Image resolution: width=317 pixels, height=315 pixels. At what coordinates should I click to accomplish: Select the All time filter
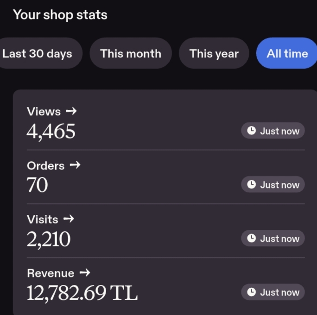(287, 53)
